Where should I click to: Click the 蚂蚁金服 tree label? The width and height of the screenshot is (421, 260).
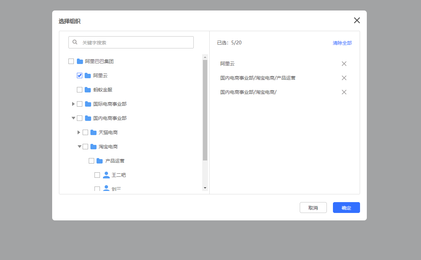pos(103,90)
